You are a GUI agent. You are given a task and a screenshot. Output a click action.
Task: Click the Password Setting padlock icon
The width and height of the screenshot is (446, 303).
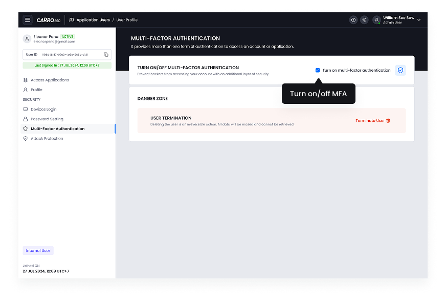[26, 119]
